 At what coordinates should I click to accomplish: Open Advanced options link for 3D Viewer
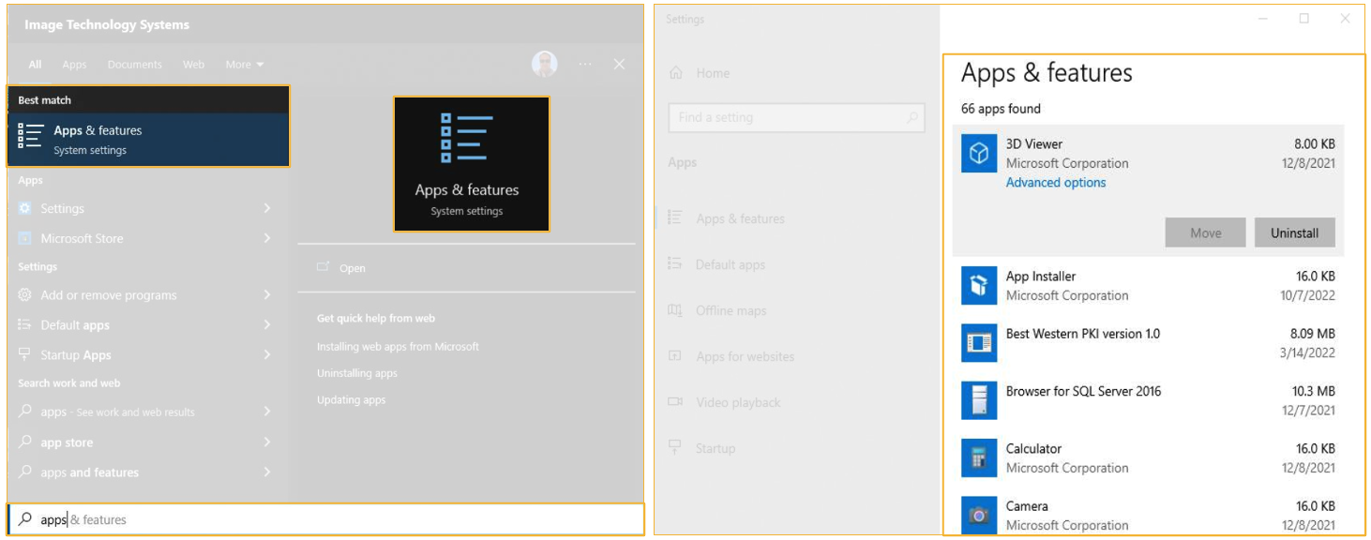pyautogui.click(x=1055, y=183)
